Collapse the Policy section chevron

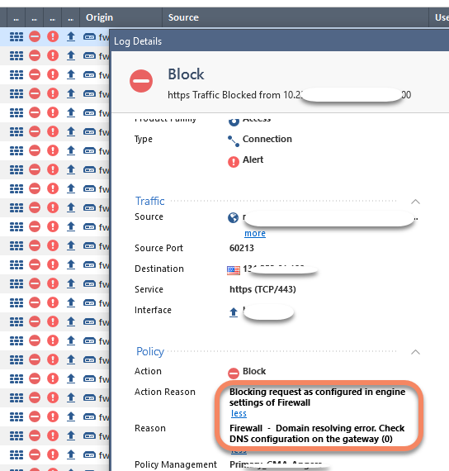(415, 352)
